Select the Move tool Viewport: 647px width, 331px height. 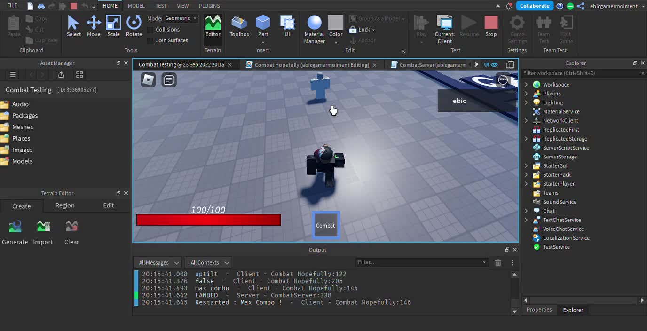(94, 26)
